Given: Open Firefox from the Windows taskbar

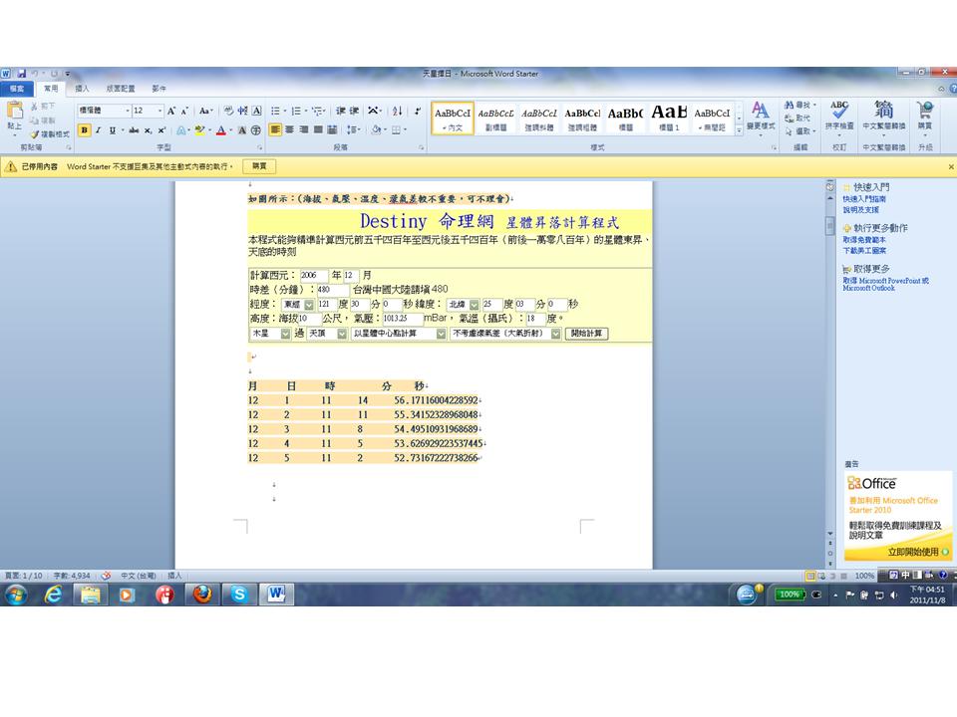Looking at the screenshot, I should tap(202, 595).
